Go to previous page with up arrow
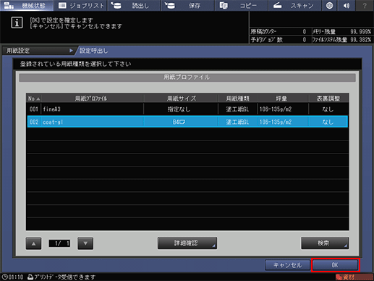This screenshot has height=281, width=374. 33,243
